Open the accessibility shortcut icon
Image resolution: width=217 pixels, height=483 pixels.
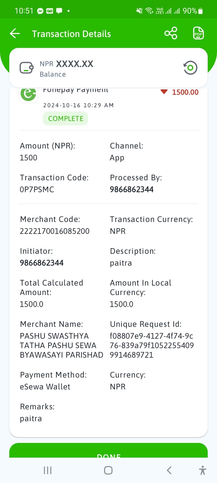(203, 470)
